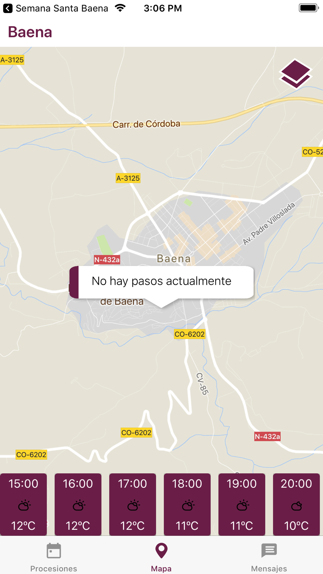
Task: Select the Mapa tab pin icon
Action: (161, 551)
